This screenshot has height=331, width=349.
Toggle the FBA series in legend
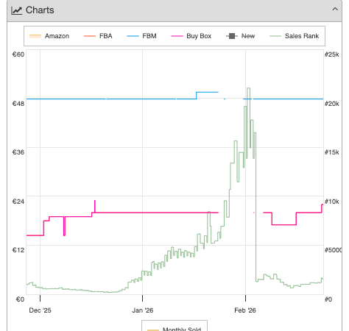[x=98, y=36]
